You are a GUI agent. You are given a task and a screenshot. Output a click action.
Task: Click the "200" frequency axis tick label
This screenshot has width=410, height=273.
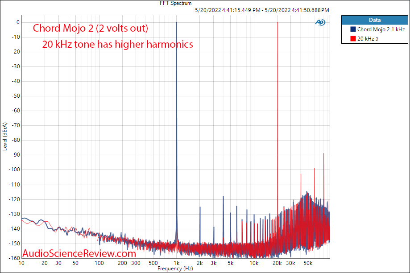(122, 263)
